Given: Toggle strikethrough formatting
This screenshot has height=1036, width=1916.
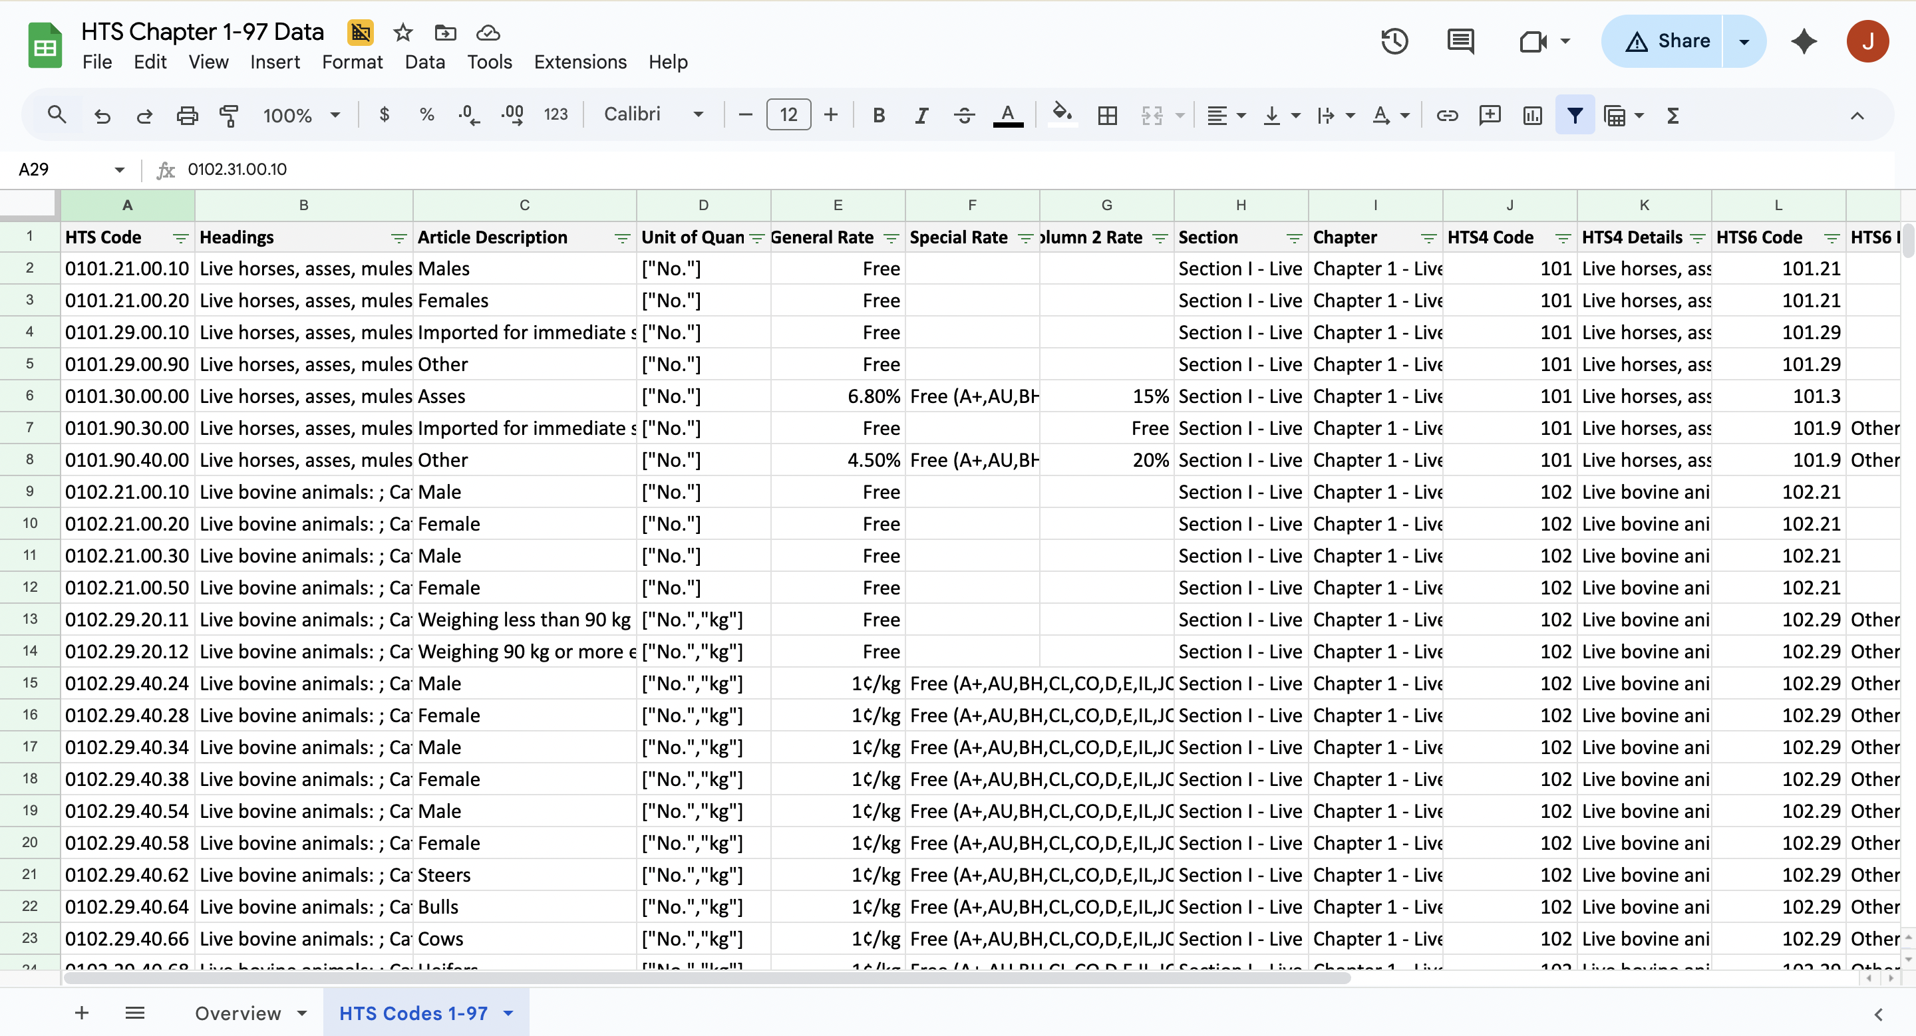Looking at the screenshot, I should (964, 115).
